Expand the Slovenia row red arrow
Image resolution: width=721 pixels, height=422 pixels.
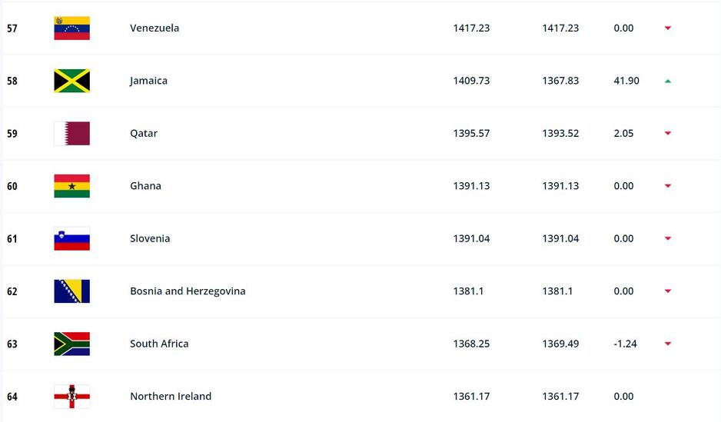pyautogui.click(x=668, y=239)
